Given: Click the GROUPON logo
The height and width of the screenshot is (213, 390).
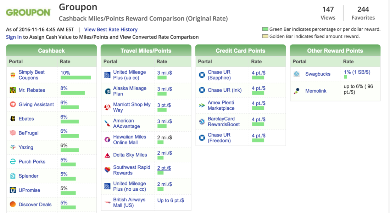Looking at the screenshot, I should tap(28, 11).
